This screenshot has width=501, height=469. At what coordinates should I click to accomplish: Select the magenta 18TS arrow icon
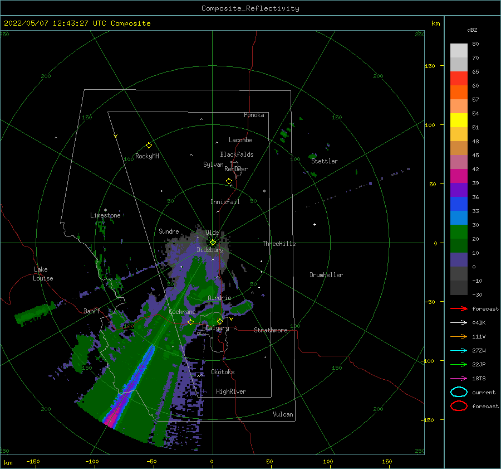tap(459, 379)
